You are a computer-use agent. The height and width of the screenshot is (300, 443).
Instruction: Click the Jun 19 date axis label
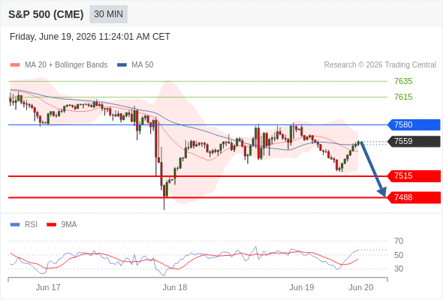pos(301,287)
